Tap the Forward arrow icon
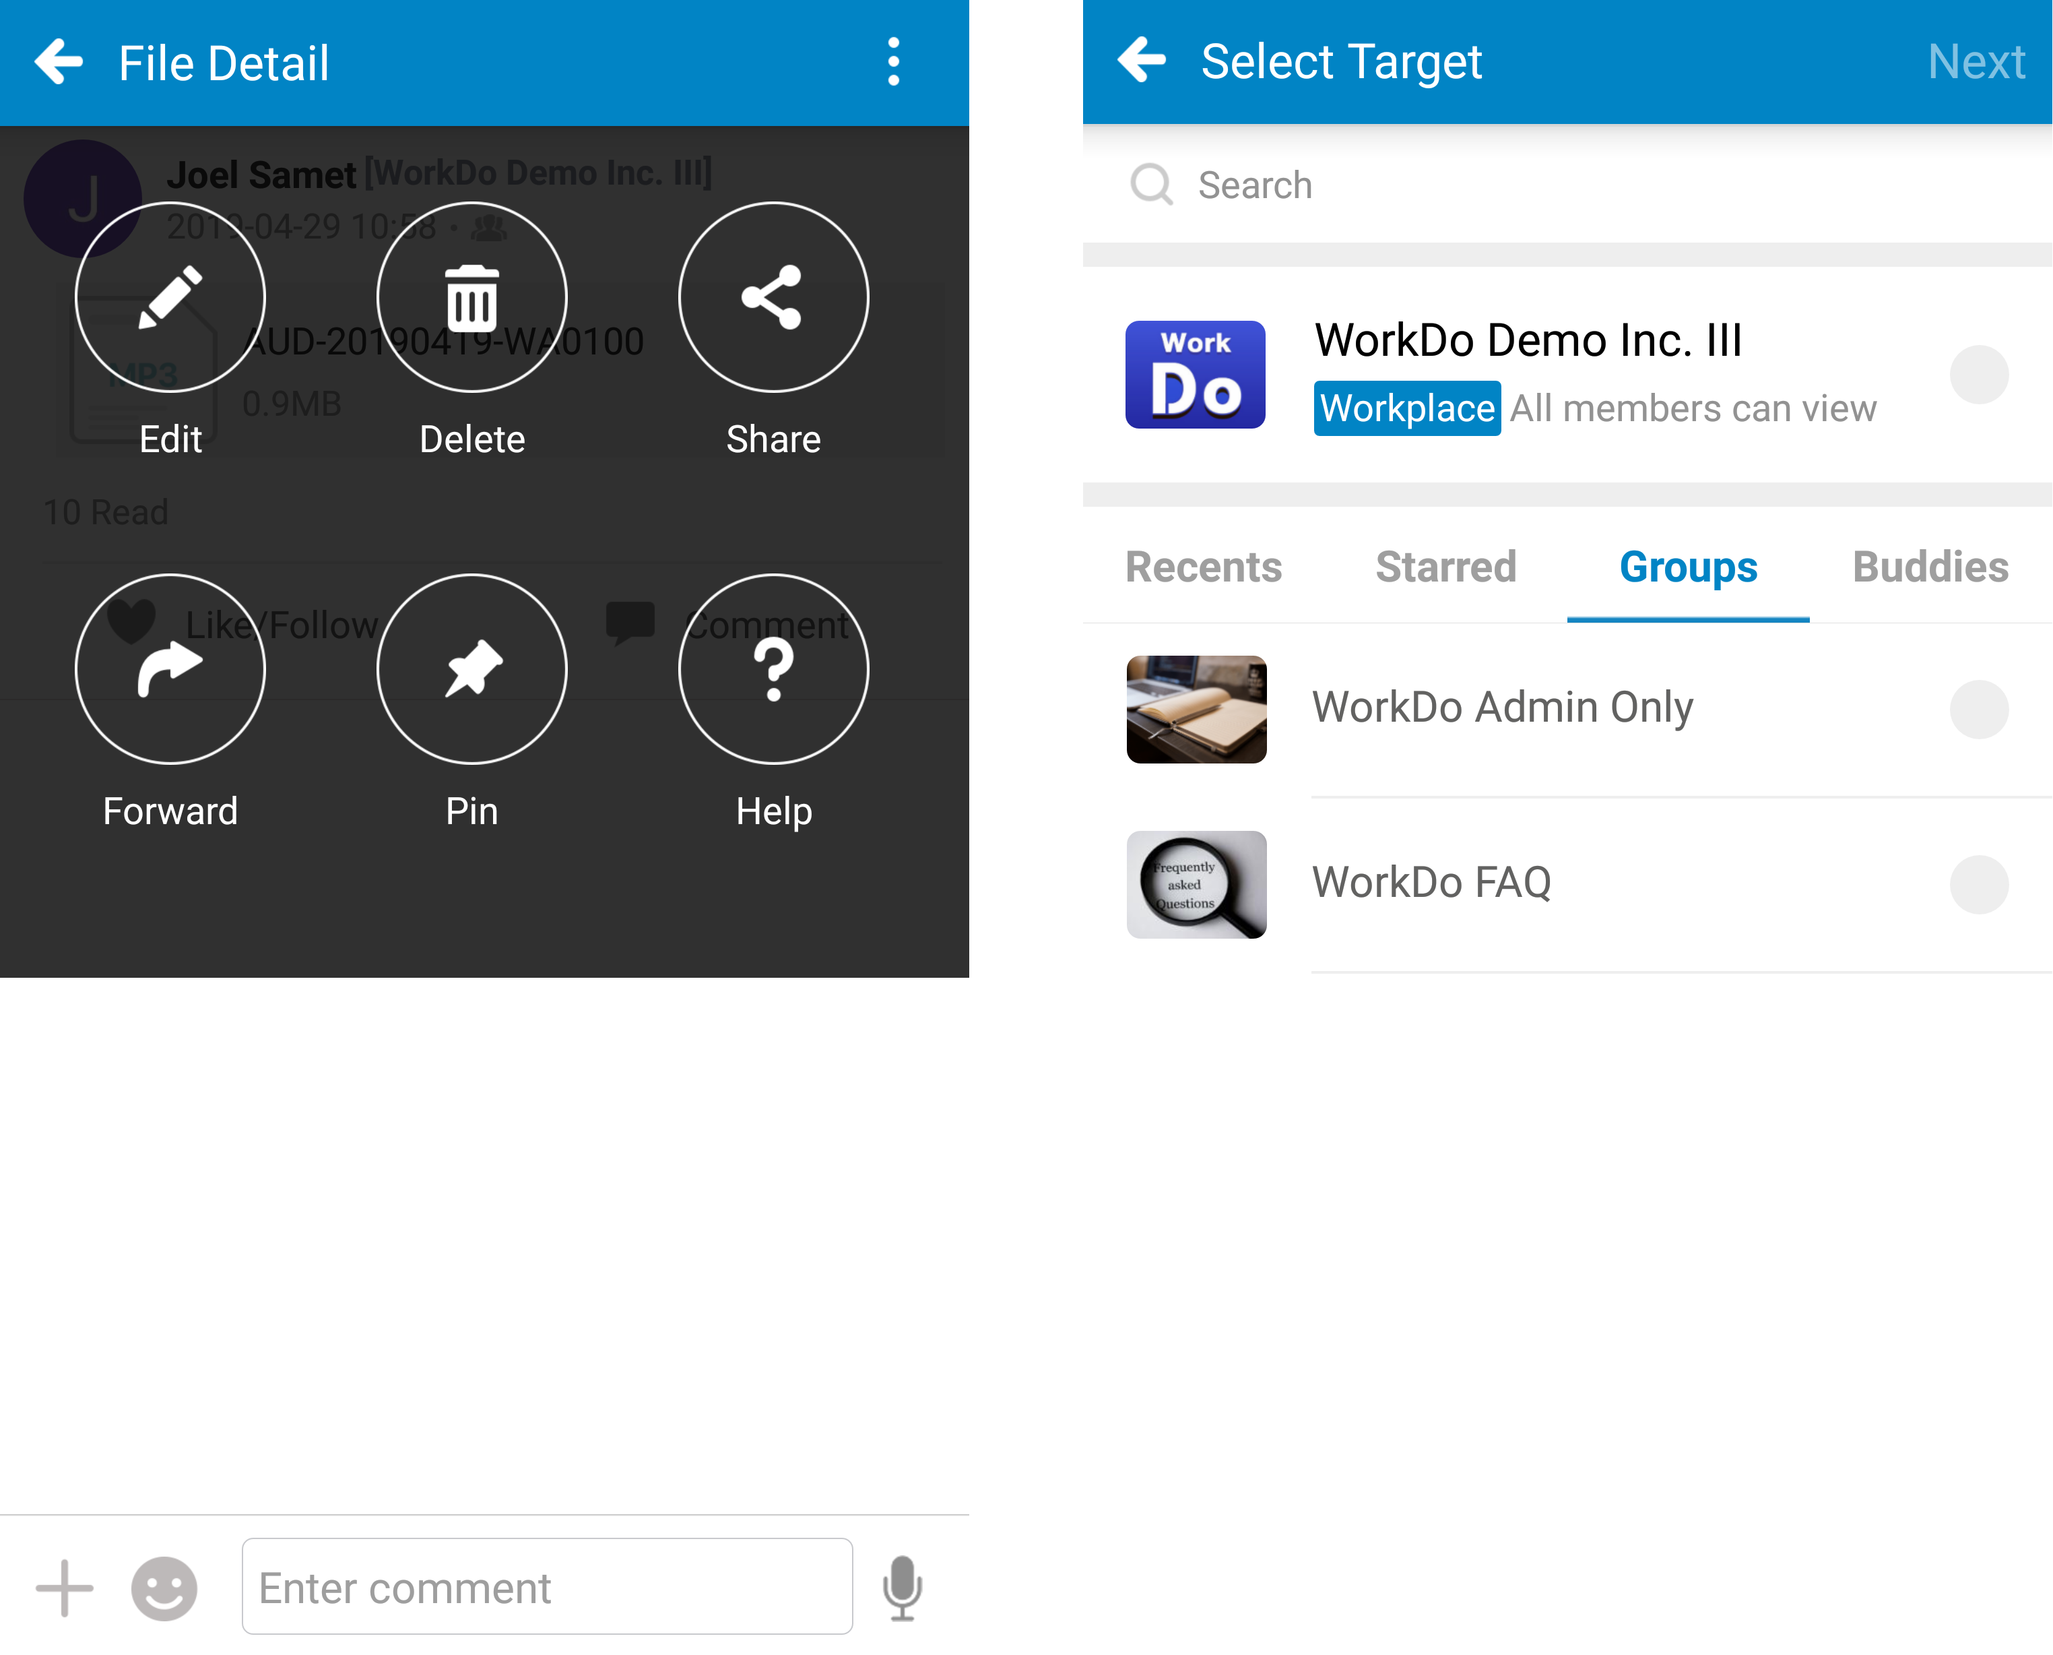 (170, 669)
